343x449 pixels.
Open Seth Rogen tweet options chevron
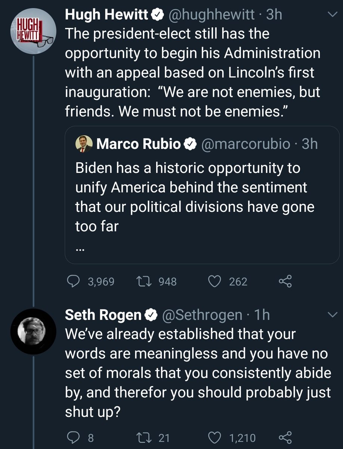pyautogui.click(x=332, y=316)
